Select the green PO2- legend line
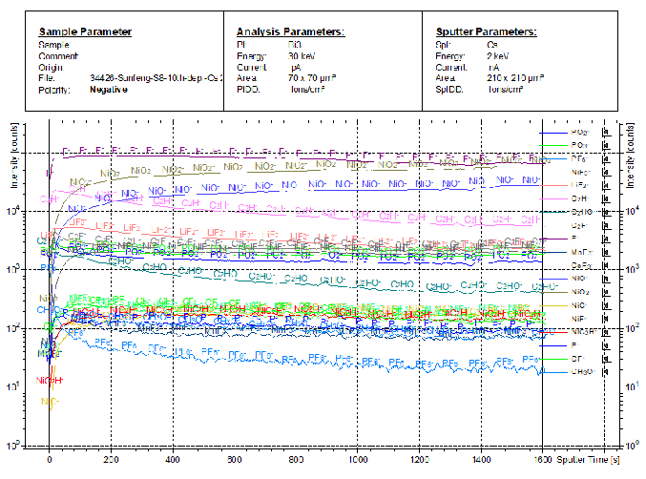The image size is (646, 479). coord(555,144)
